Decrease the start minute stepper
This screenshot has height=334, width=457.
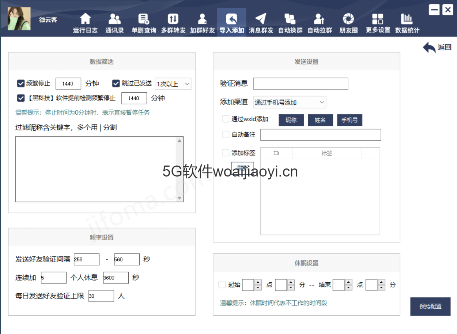(x=291, y=287)
